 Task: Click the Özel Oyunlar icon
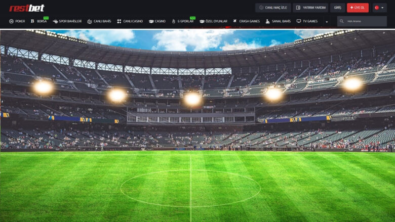(202, 21)
